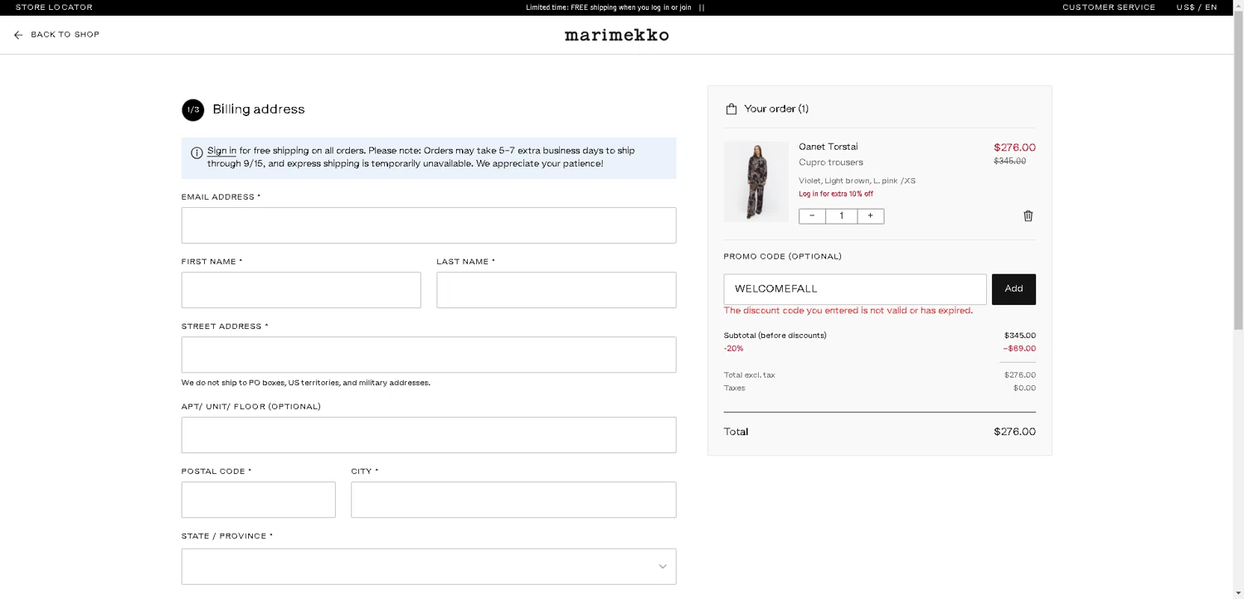Viewport: 1244px width, 599px height.
Task: Click the Taxes $0.00 value
Action: (x=1024, y=388)
